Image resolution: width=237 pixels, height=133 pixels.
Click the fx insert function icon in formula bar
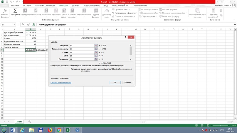click(x=34, y=25)
